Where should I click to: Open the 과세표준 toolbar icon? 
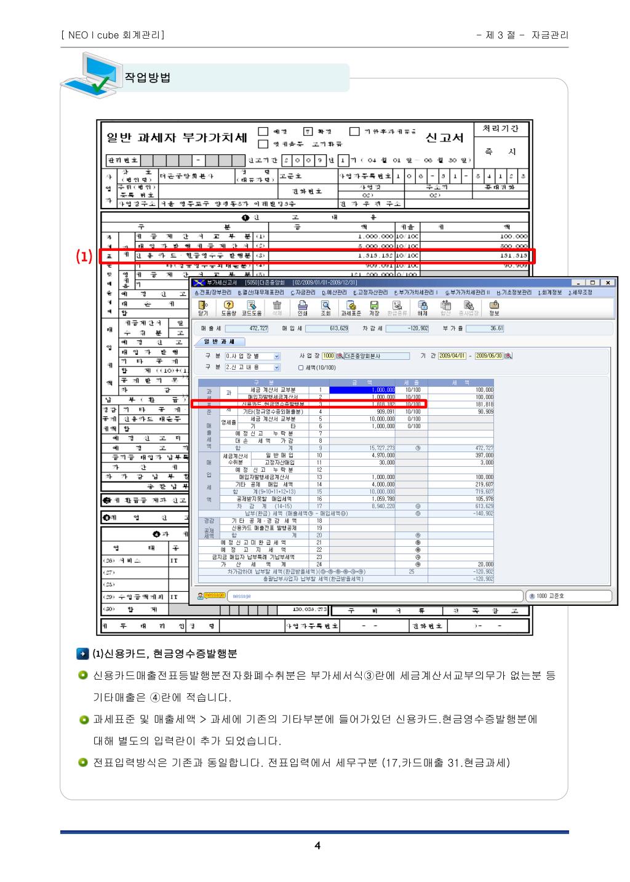click(x=351, y=308)
